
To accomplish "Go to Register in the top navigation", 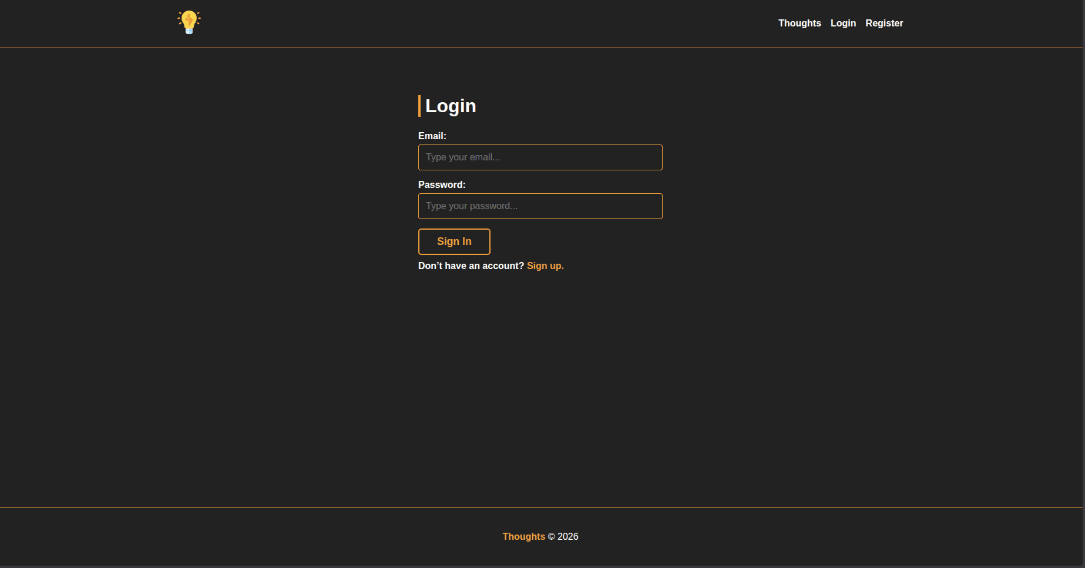I will [x=884, y=23].
